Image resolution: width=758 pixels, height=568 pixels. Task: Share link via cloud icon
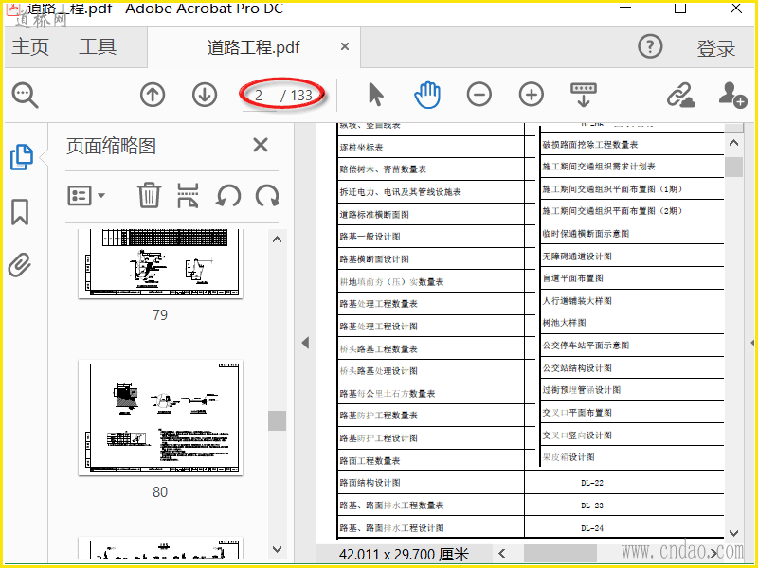pos(681,95)
